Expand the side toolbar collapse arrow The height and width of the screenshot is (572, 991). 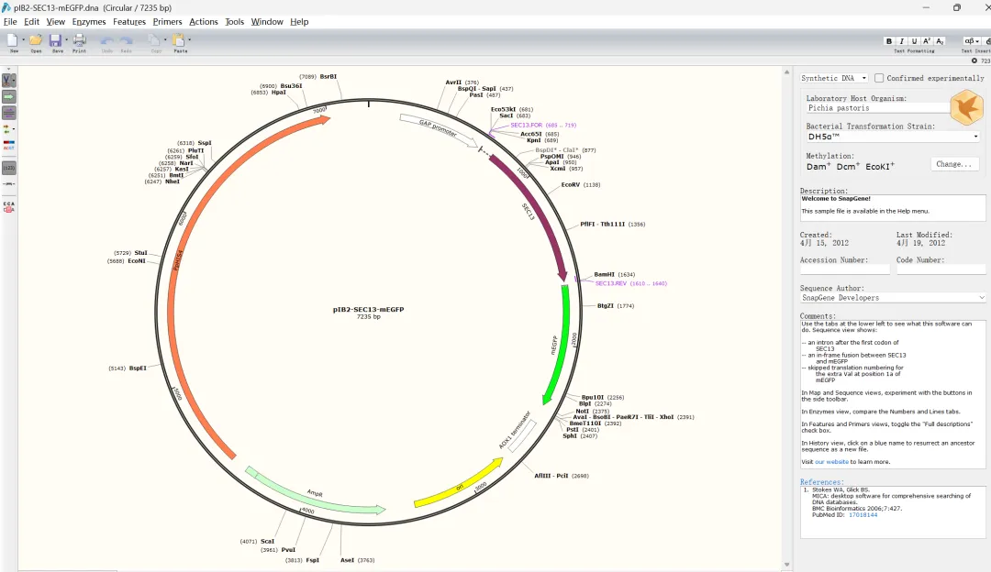[8, 70]
